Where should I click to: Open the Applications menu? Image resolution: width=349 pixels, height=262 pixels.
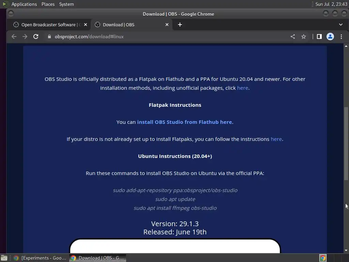click(24, 4)
